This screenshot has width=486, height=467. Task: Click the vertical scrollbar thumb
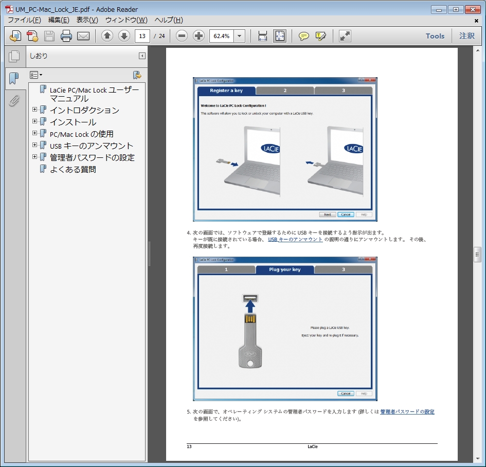click(x=477, y=255)
